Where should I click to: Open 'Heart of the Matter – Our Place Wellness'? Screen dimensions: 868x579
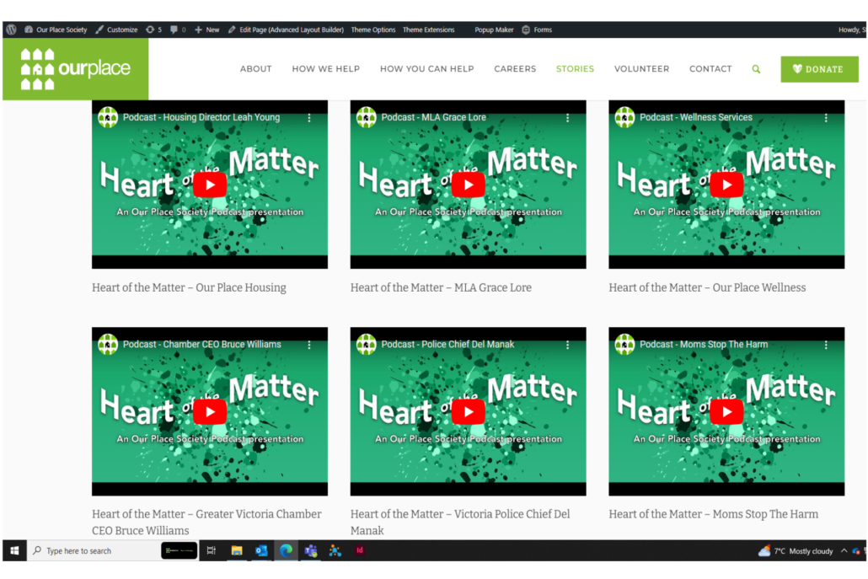pos(707,288)
